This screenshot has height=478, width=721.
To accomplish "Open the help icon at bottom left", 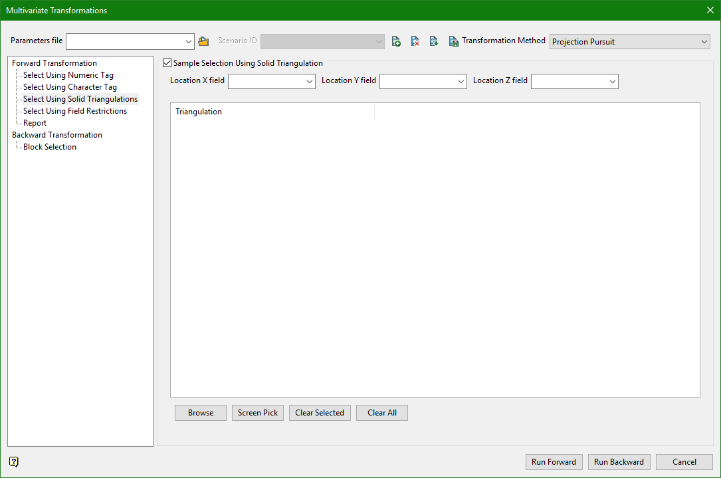I will [14, 461].
